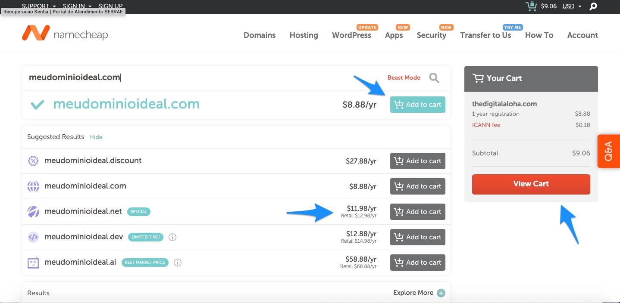Viewport: 620px width, 303px height.
Task: Click the domain search input field
Action: pyautogui.click(x=203, y=77)
